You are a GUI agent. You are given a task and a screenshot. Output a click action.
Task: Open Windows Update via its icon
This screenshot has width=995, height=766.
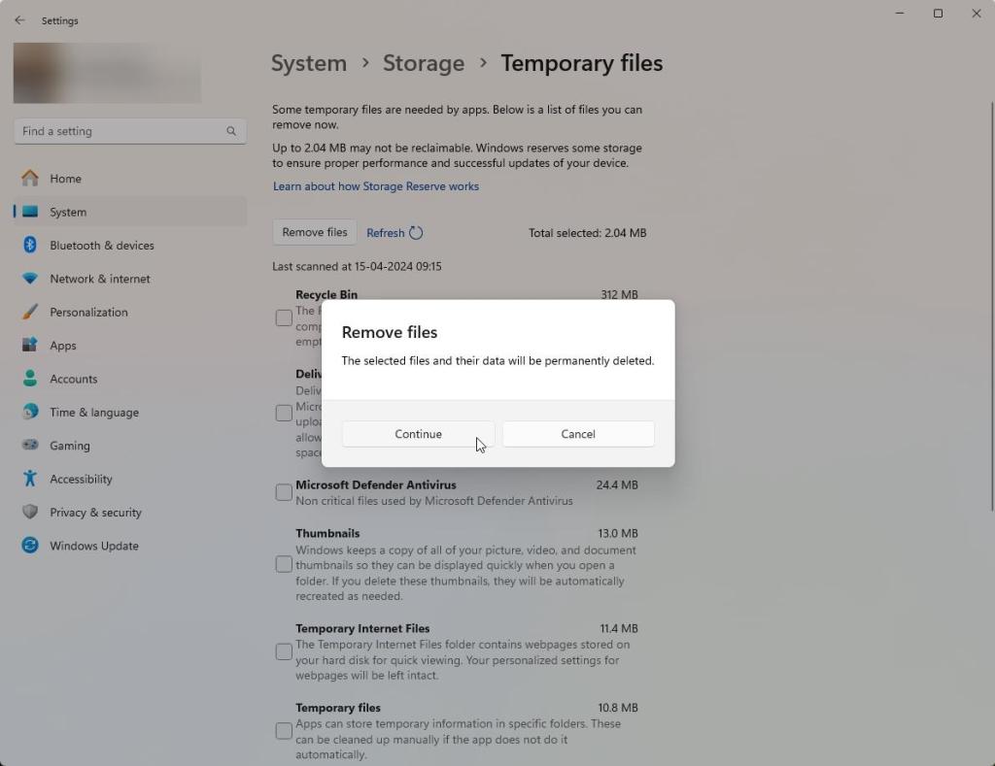point(30,546)
